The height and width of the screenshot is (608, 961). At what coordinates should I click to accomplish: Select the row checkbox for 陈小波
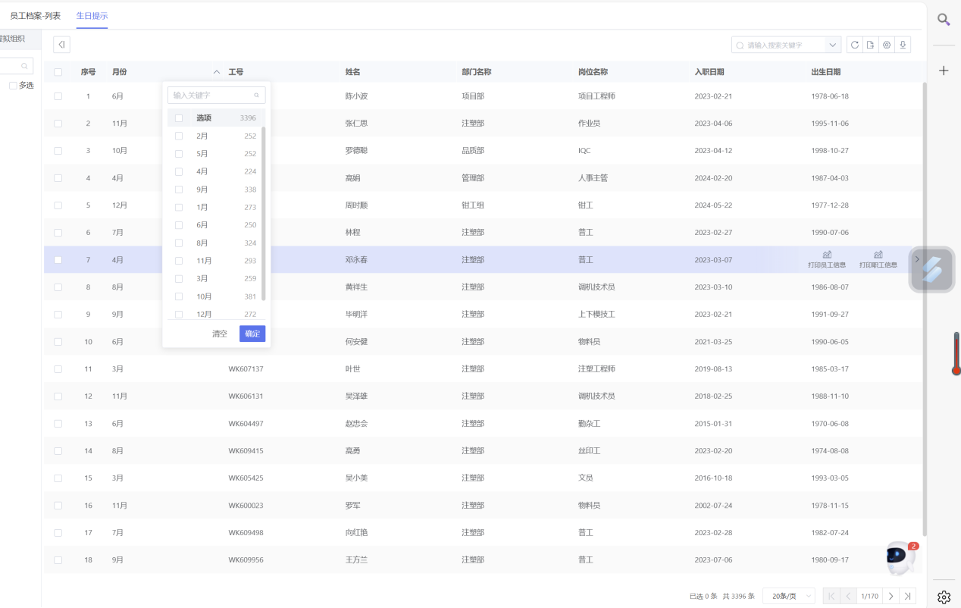[x=58, y=96]
